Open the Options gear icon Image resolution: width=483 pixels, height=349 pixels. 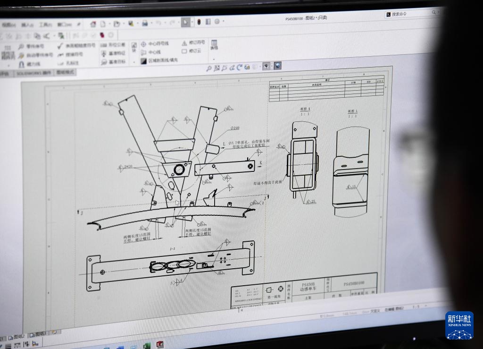(217, 21)
